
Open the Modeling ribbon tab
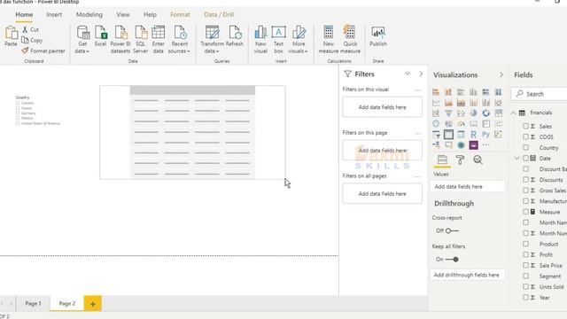89,14
